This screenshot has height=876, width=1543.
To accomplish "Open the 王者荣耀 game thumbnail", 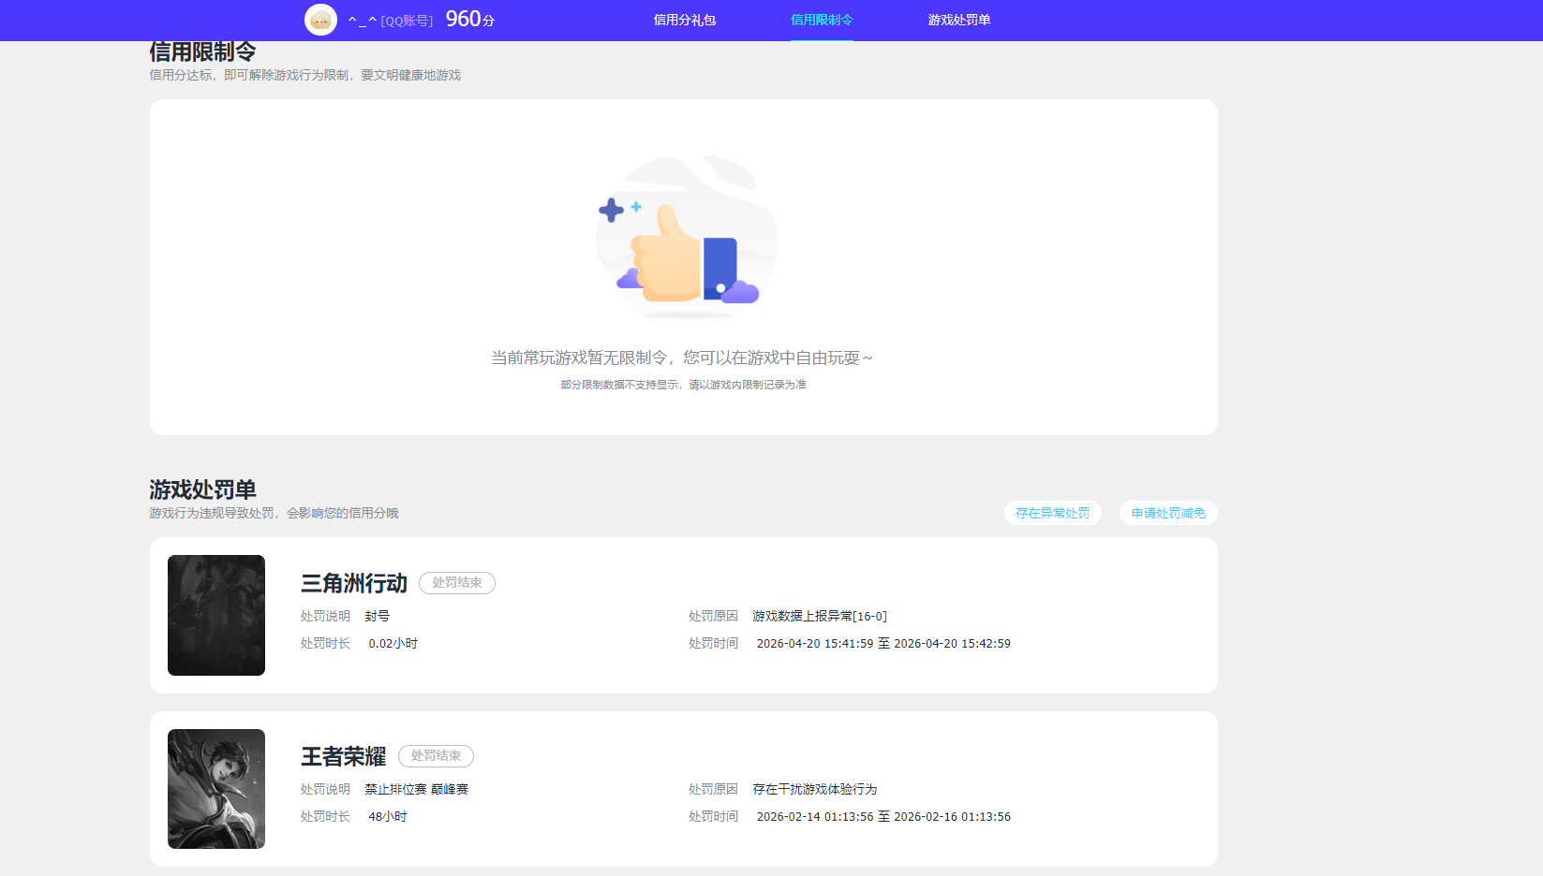I will 216,789.
